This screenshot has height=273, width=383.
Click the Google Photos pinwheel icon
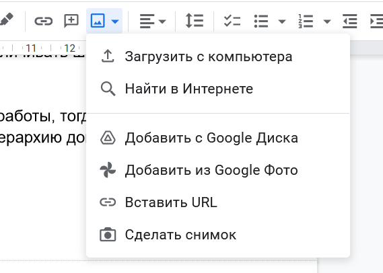[108, 170]
